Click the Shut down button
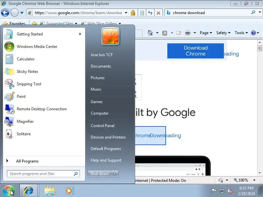263x197 pixels. 100,174
